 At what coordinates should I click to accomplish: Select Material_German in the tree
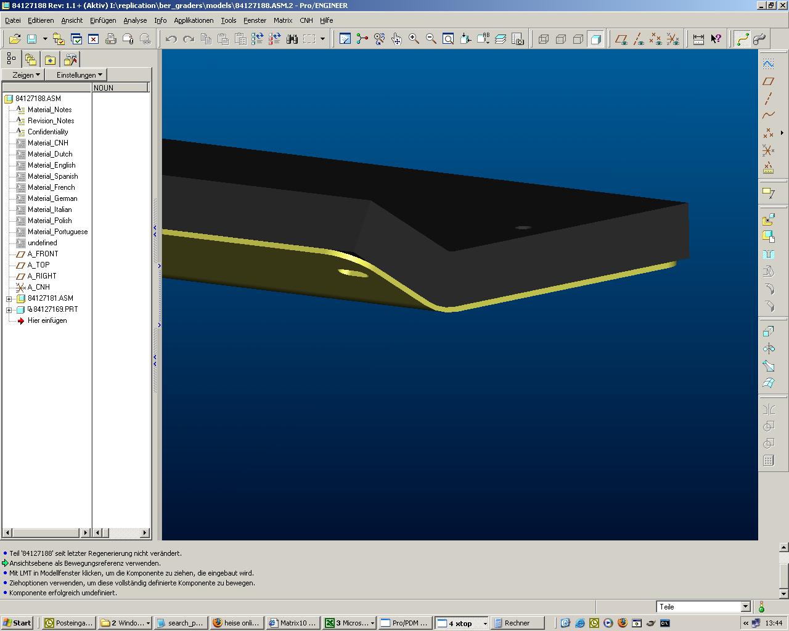(x=52, y=198)
